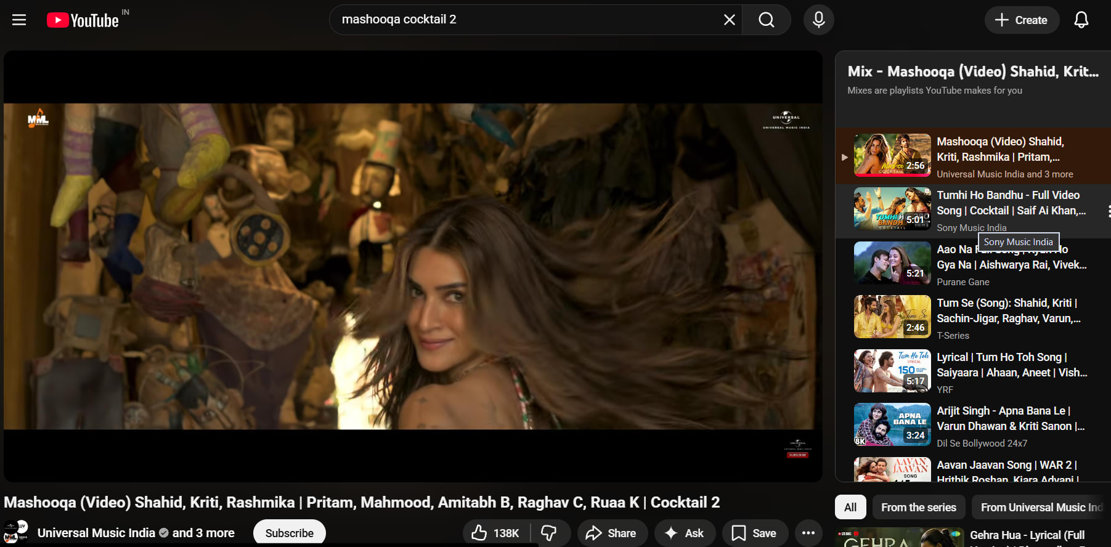Open Universal Music India channel name

tap(96, 533)
